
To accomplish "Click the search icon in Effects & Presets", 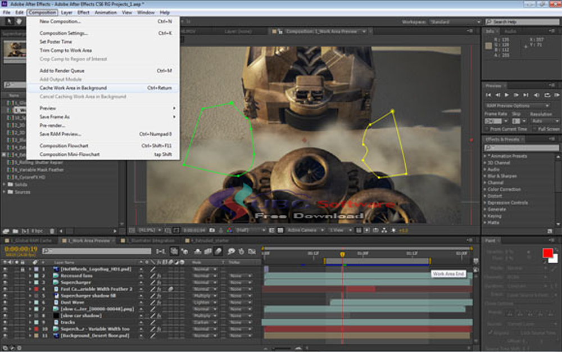I will pyautogui.click(x=487, y=146).
